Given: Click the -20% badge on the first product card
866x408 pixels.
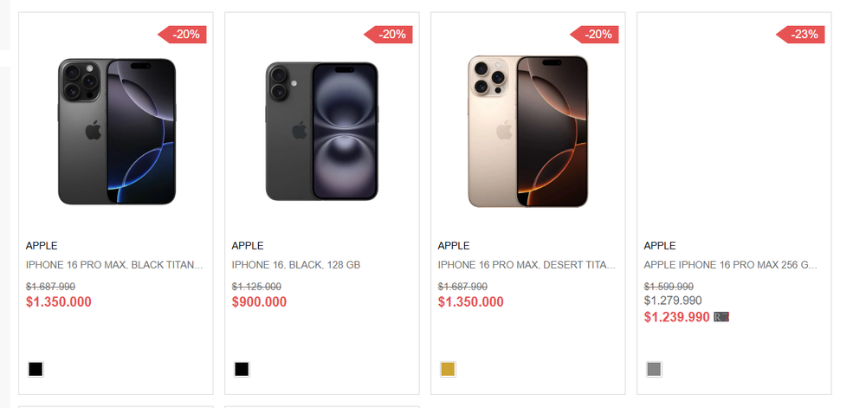Looking at the screenshot, I should click(182, 35).
